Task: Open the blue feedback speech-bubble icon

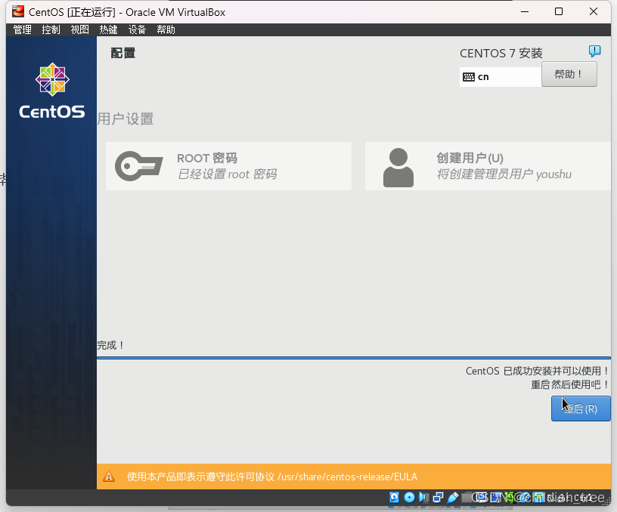Action: (594, 51)
